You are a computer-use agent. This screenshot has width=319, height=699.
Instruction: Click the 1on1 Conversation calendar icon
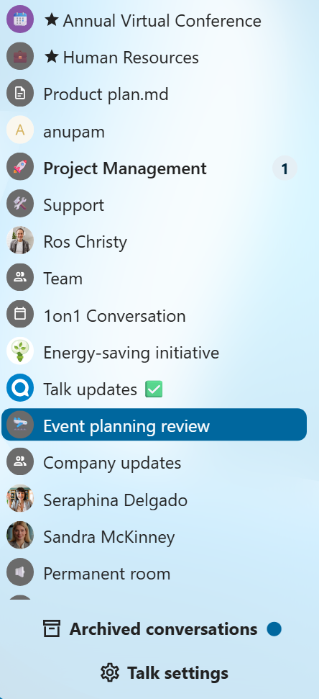point(20,315)
